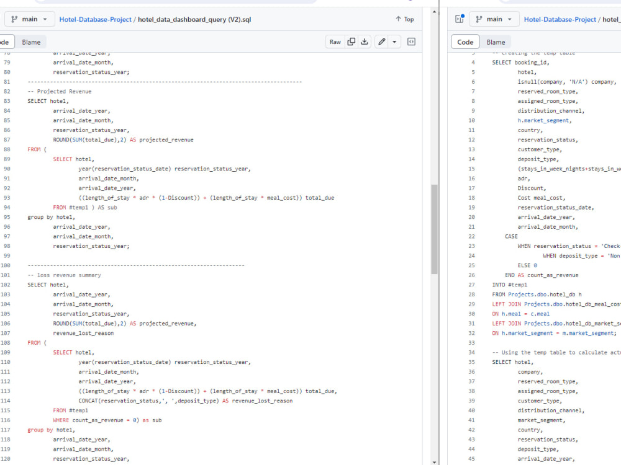This screenshot has height=465, width=621.
Task: Click 'Cost meal_cost,' on line 18
Action: coord(541,198)
